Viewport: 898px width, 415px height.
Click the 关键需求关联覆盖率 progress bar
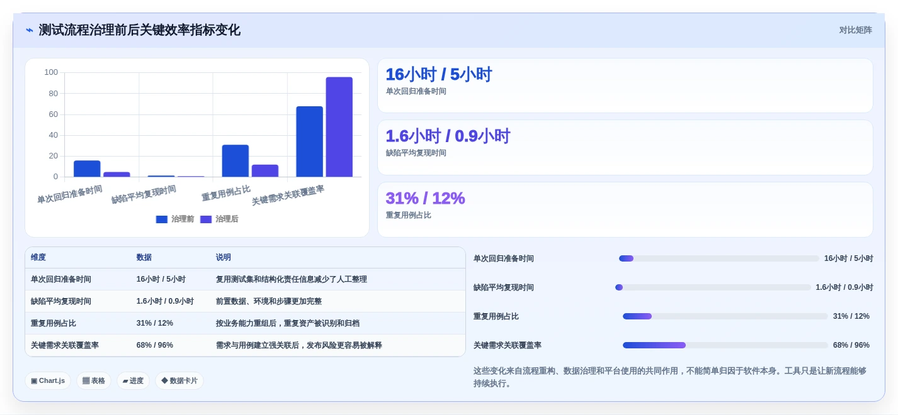tap(725, 345)
